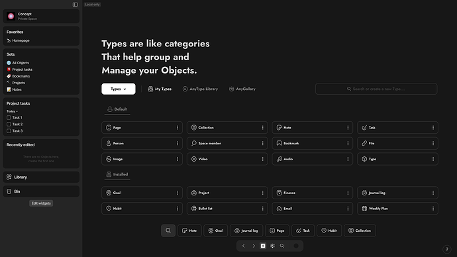Switch to AnyGallary tab
The height and width of the screenshot is (257, 457).
coord(242,89)
